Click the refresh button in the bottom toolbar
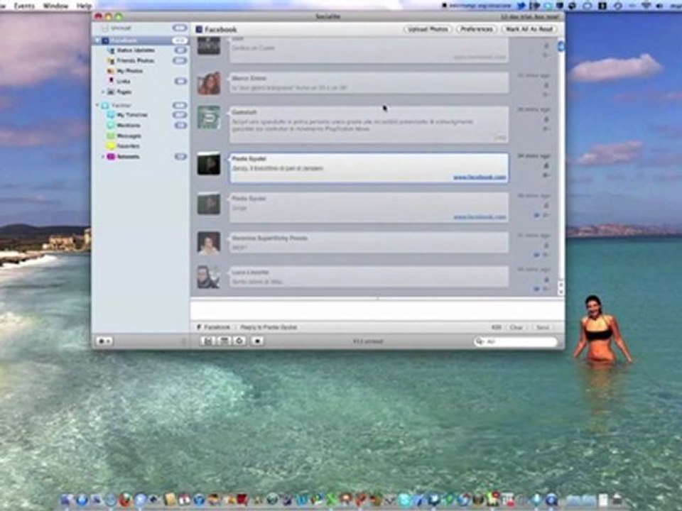 click(x=239, y=341)
